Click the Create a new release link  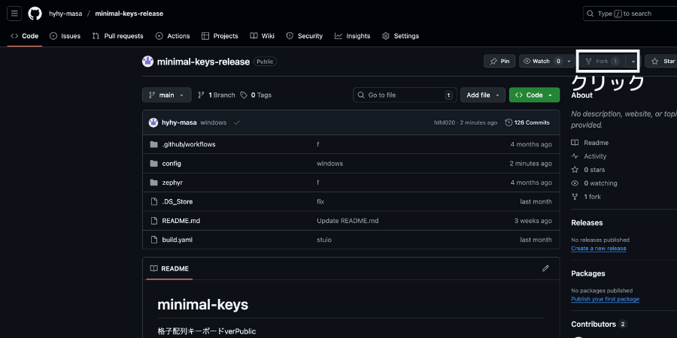click(x=598, y=248)
